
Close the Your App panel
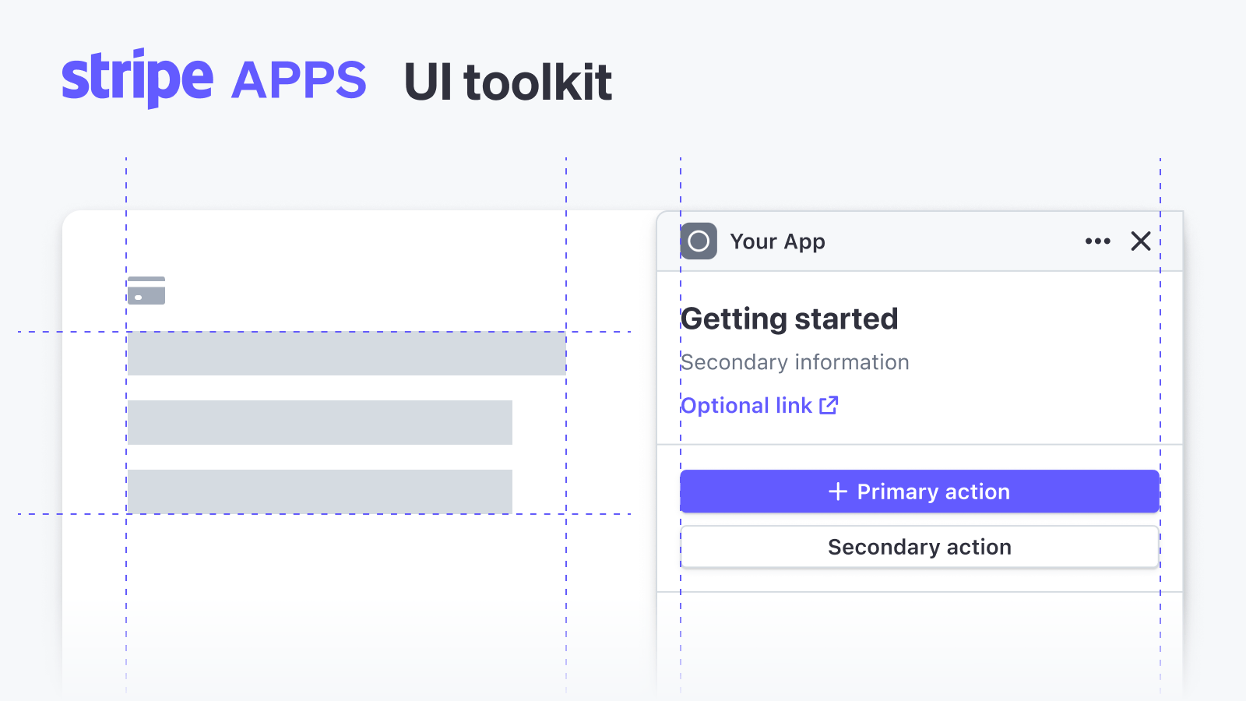point(1140,241)
